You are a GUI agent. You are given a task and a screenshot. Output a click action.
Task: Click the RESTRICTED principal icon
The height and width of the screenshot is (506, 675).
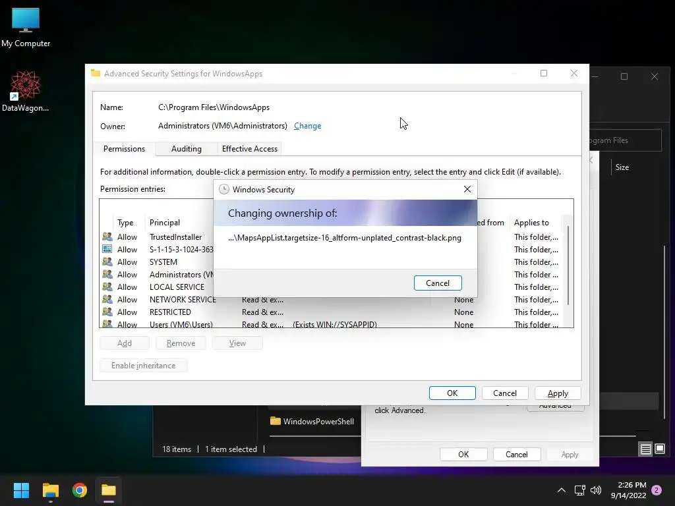point(107,312)
